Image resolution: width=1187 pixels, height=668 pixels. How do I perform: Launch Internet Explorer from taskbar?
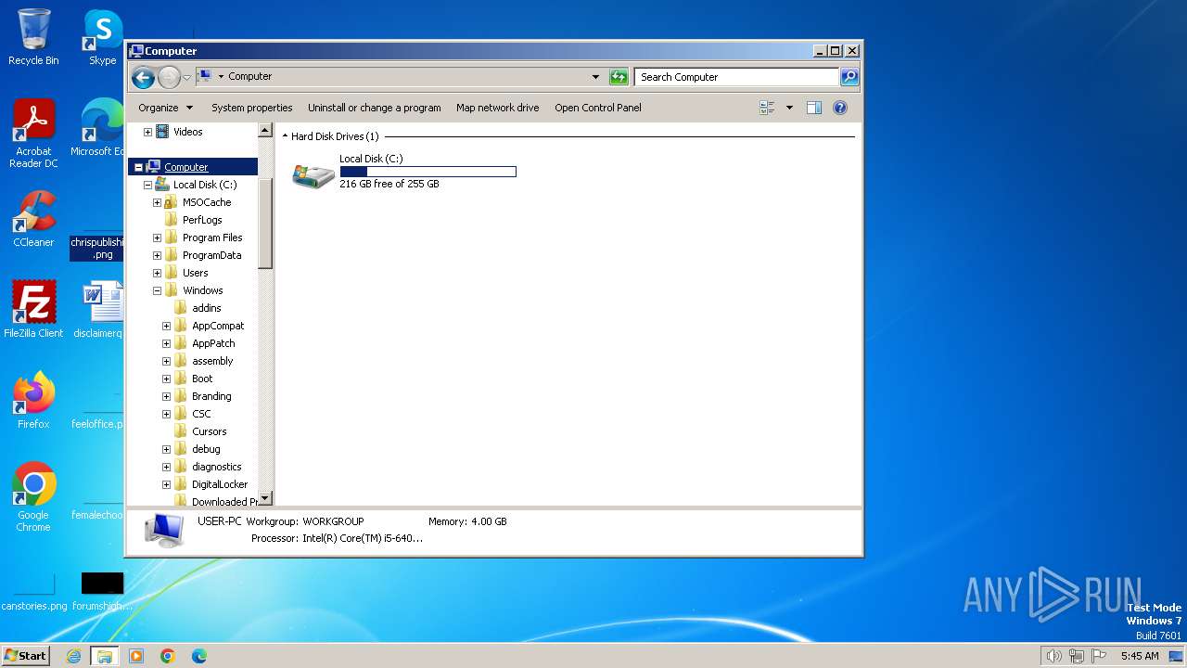pyautogui.click(x=73, y=656)
